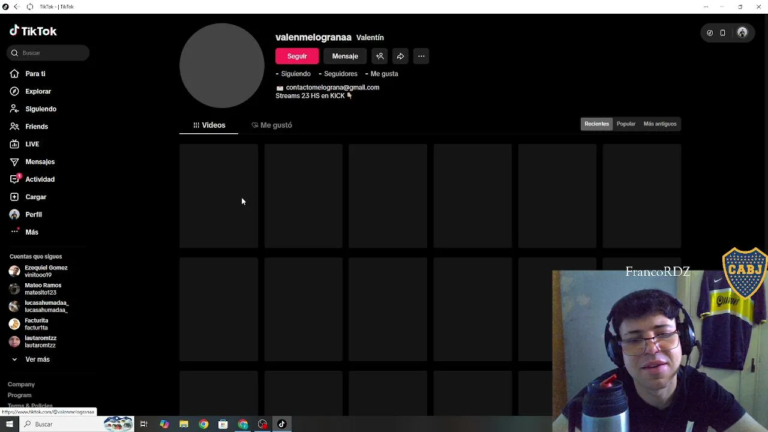Image resolution: width=768 pixels, height=432 pixels.
Task: Sort videos by Más antiguos
Action: pos(660,124)
